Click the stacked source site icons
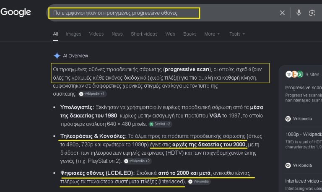Image resolution: width=322 pixels, height=192 pixels. point(294,74)
